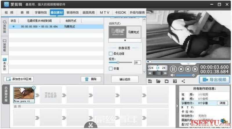Open the 升级与服务 tab
This screenshot has width=232, height=129.
point(137,12)
